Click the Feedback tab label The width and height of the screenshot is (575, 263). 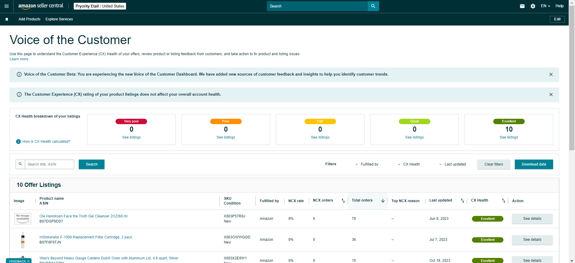pyautogui.click(x=18, y=261)
